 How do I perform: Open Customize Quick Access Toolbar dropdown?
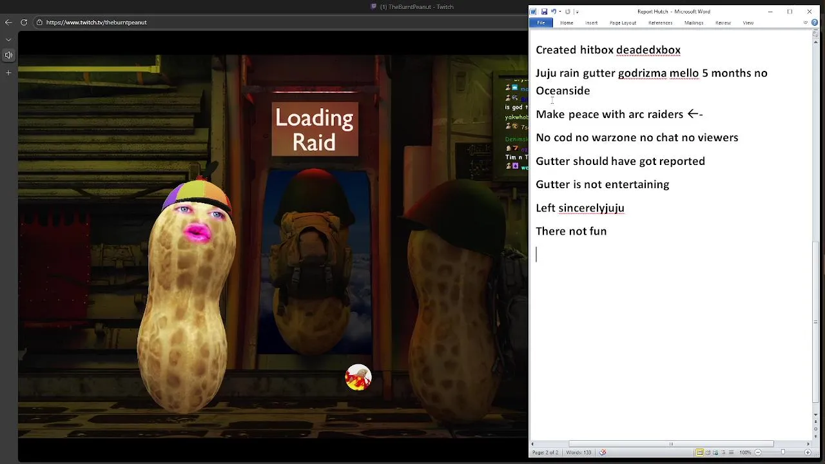[577, 12]
